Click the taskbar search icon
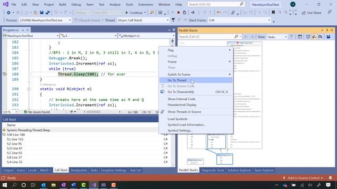The width and height of the screenshot is (337, 189). (14, 185)
